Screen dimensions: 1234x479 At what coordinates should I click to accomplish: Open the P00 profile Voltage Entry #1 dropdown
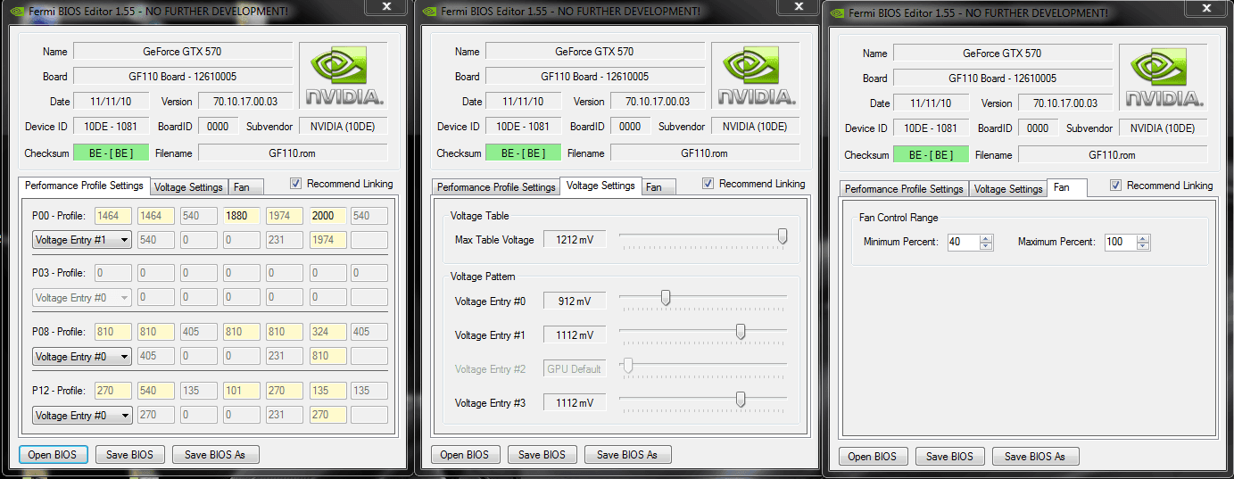coord(82,240)
